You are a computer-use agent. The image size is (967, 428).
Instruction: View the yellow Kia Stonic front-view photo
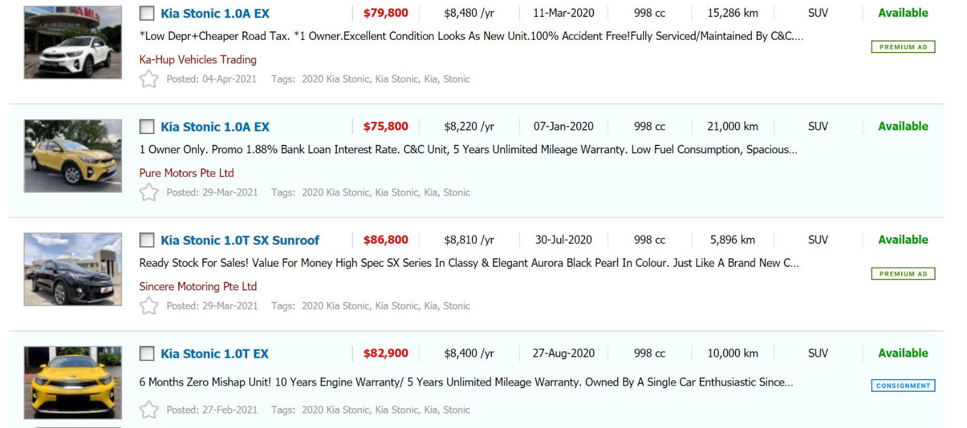pyautogui.click(x=73, y=383)
